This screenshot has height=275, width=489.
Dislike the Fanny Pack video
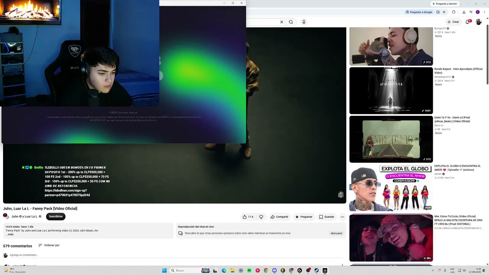261,217
